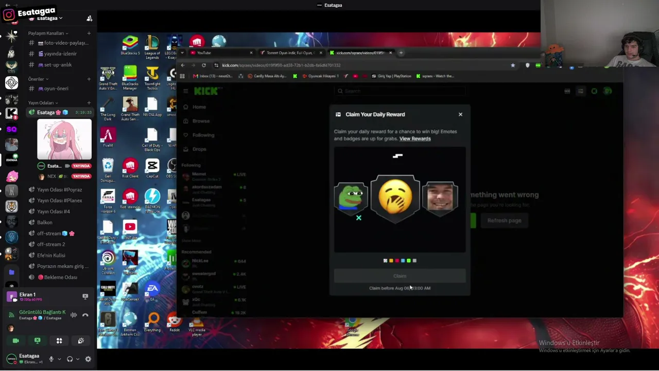Image resolution: width=659 pixels, height=371 pixels.
Task: Open the Activities button in Discord voice panel
Action: point(59,341)
